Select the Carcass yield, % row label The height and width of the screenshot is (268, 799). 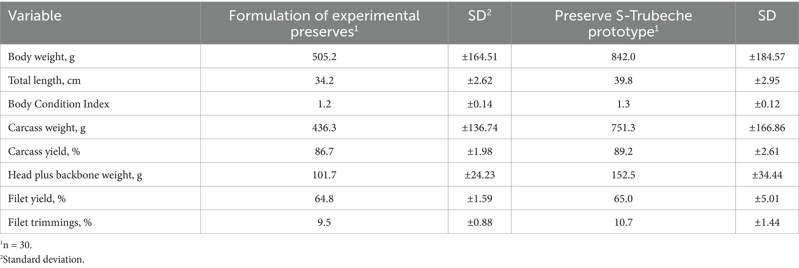(44, 152)
